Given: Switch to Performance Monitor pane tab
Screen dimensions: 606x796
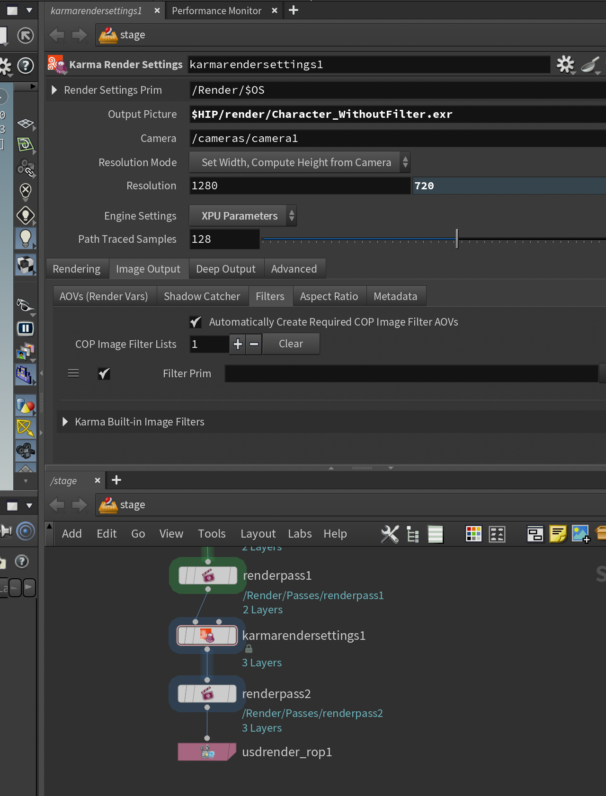Looking at the screenshot, I should click(217, 10).
